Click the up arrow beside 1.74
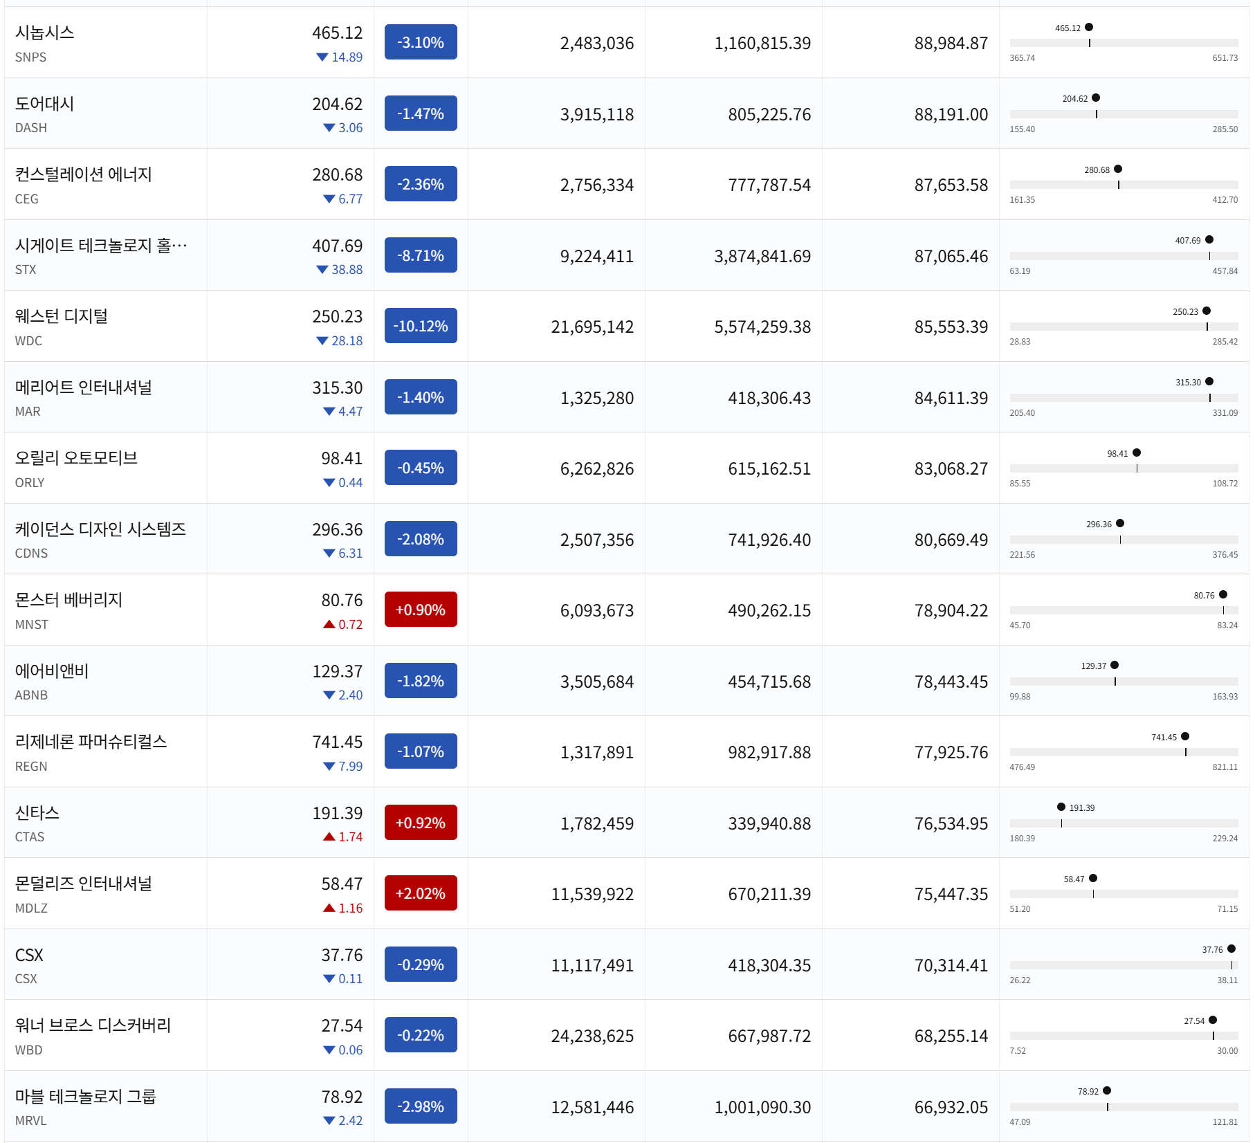The image size is (1255, 1143). coord(329,837)
